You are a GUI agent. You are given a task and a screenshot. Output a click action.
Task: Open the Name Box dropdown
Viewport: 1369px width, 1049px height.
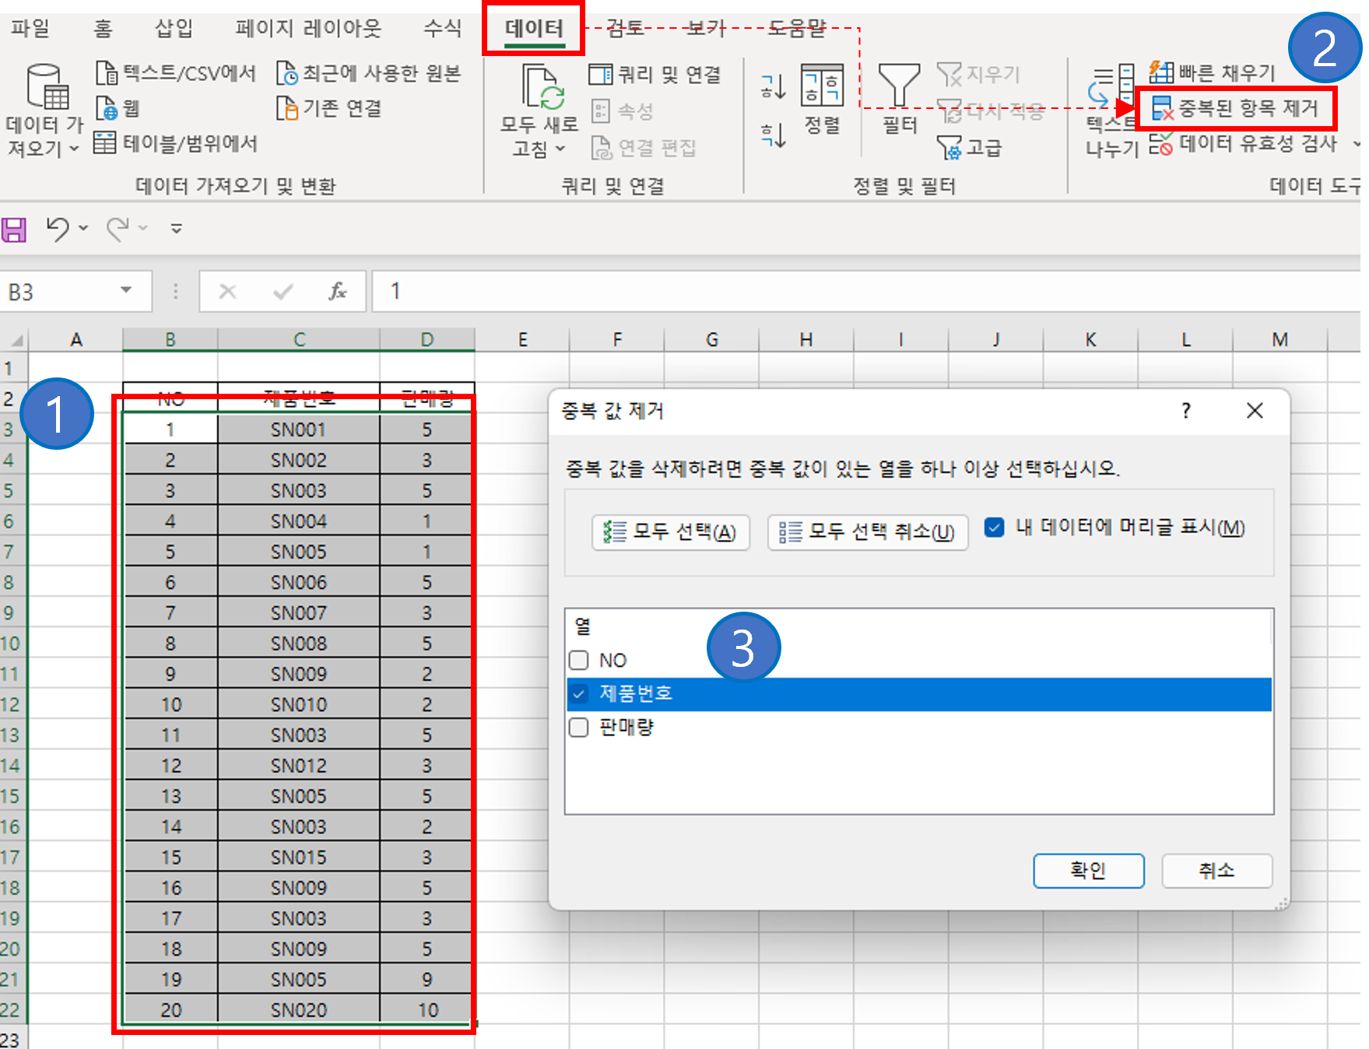click(x=127, y=291)
